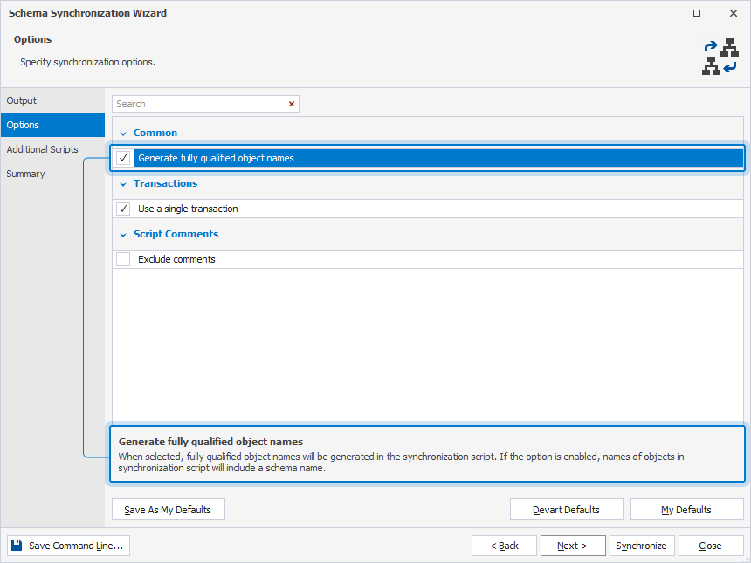Image resolution: width=751 pixels, height=563 pixels.
Task: Open the Summary wizard page
Action: click(x=52, y=174)
